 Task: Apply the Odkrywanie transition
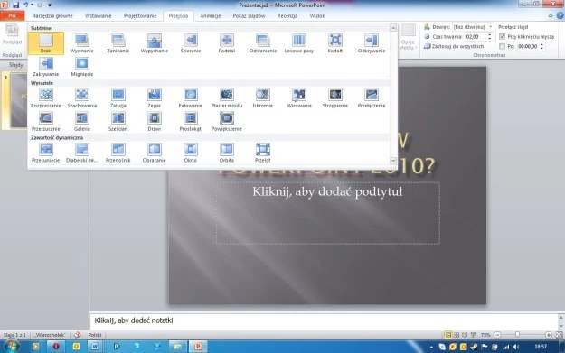point(372,43)
